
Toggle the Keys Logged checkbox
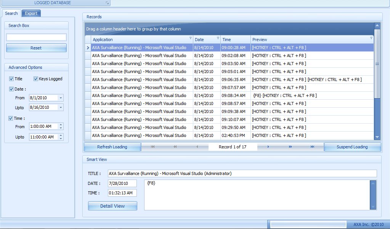point(36,79)
